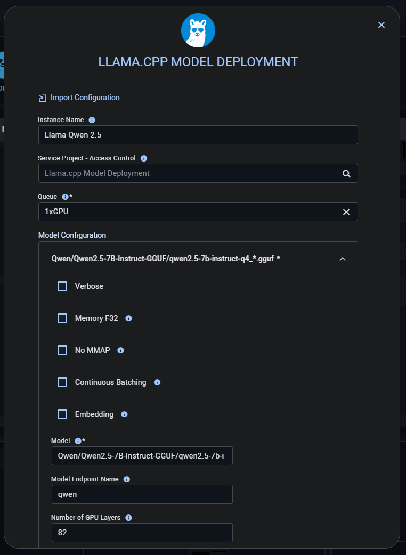
Task: Toggle the Memory F32 checkbox
Action: (62, 318)
